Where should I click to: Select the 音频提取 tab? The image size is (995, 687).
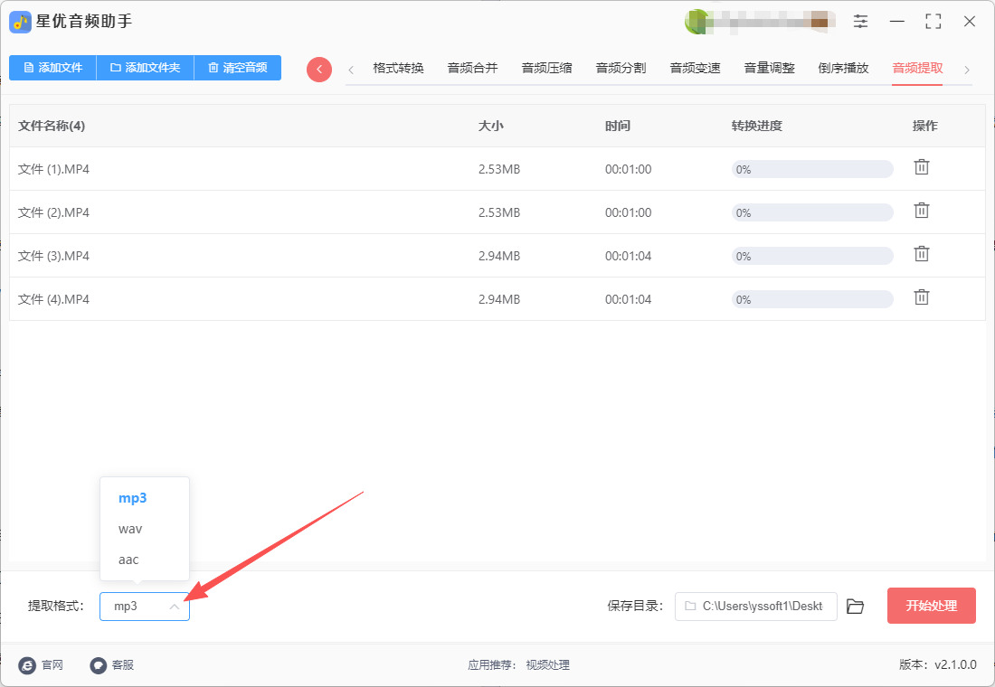917,68
